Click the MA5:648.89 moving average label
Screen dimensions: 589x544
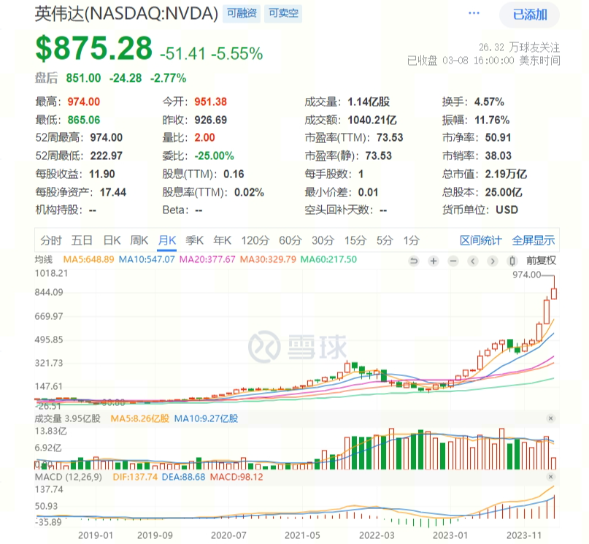pos(88,260)
